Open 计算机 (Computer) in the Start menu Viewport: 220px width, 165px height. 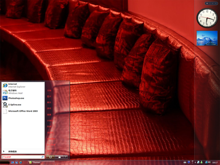point(50,121)
